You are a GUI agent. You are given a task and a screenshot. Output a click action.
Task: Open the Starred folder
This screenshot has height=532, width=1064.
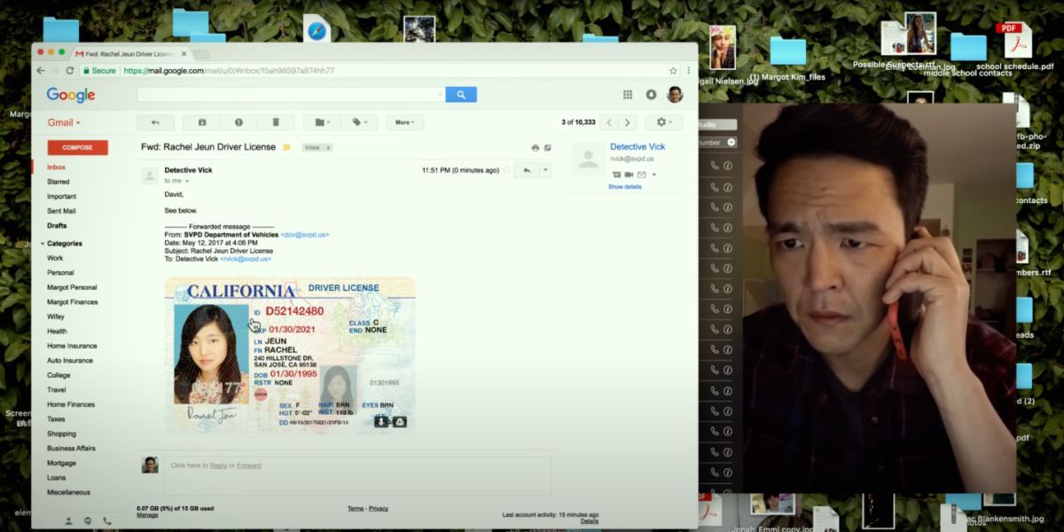(58, 182)
